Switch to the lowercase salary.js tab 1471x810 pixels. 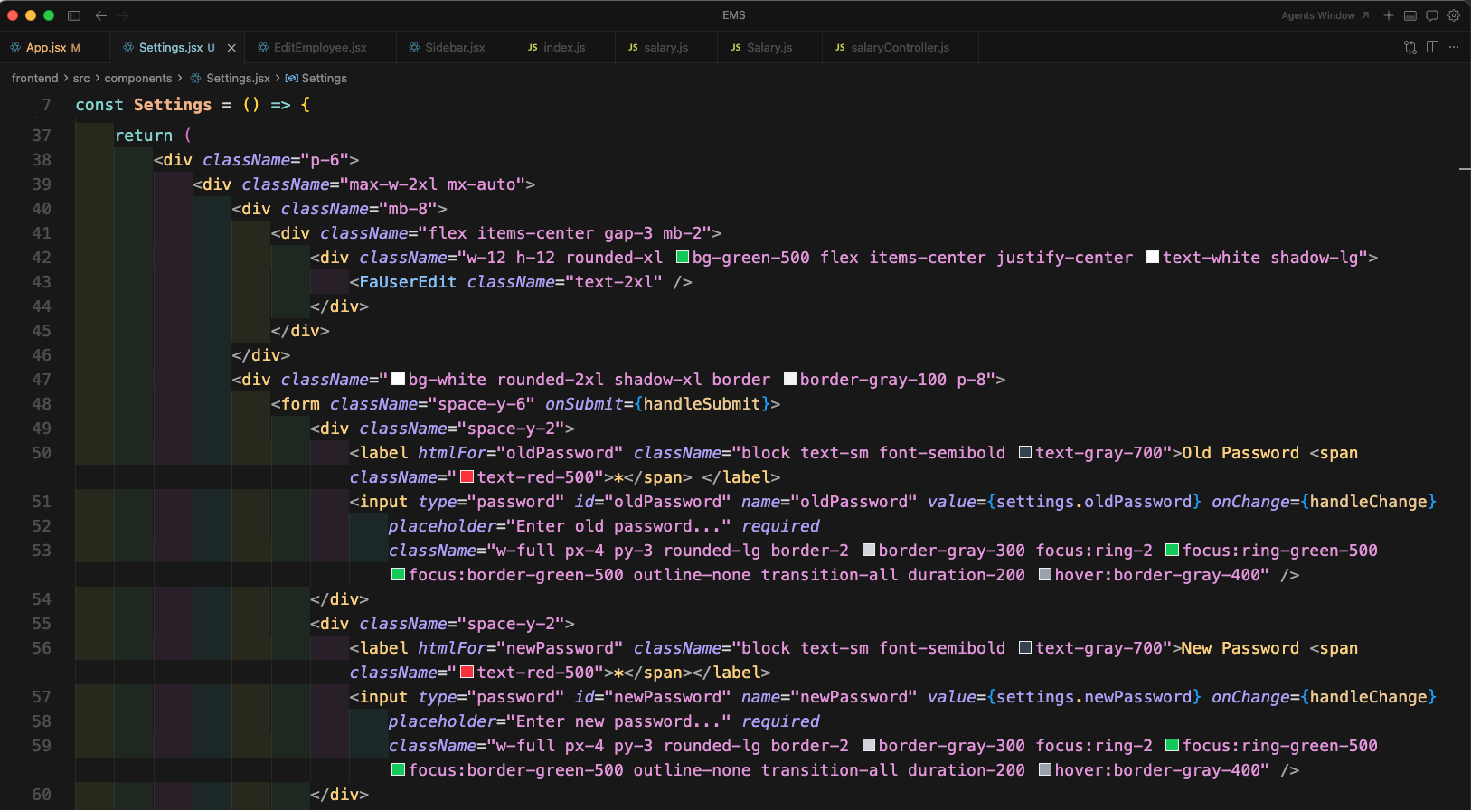point(665,47)
